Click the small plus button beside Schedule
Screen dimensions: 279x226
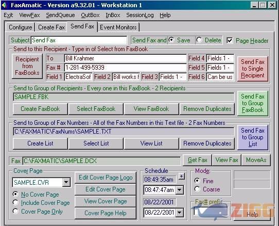[x=182, y=176]
